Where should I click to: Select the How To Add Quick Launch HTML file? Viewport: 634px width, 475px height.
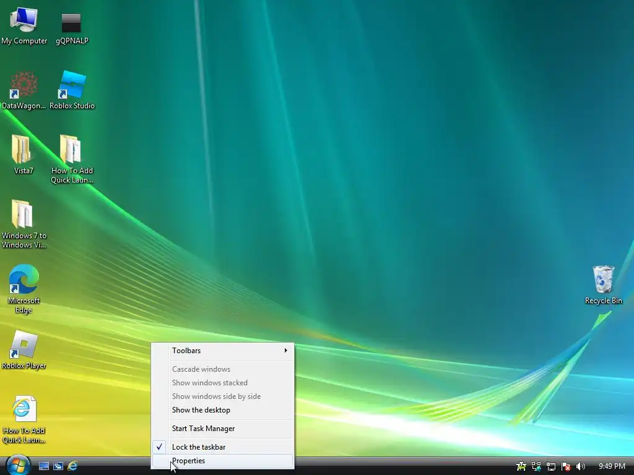(x=24, y=419)
